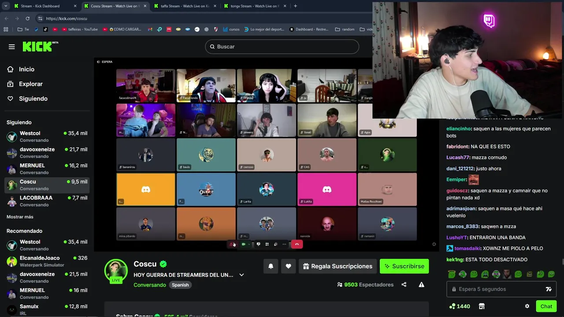The image size is (564, 317).
Task: Click the report warning triangle icon
Action: point(422,284)
